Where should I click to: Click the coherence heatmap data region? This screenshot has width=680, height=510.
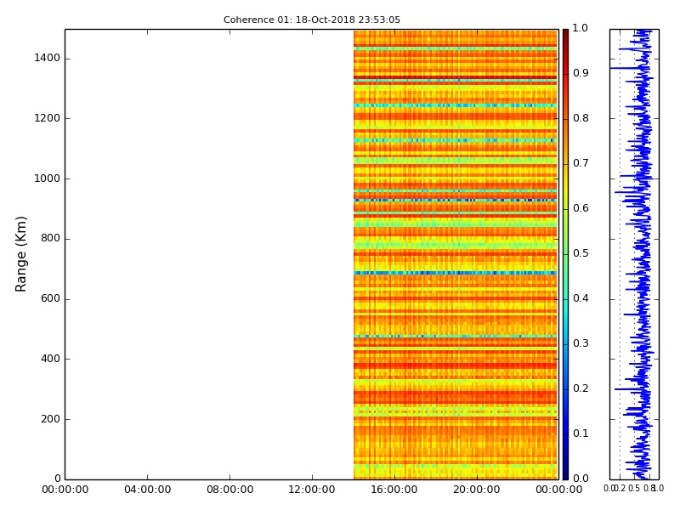click(456, 254)
